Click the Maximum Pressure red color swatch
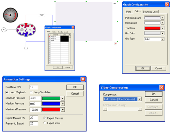Screen dimensions: 171x140 coord(51,110)
